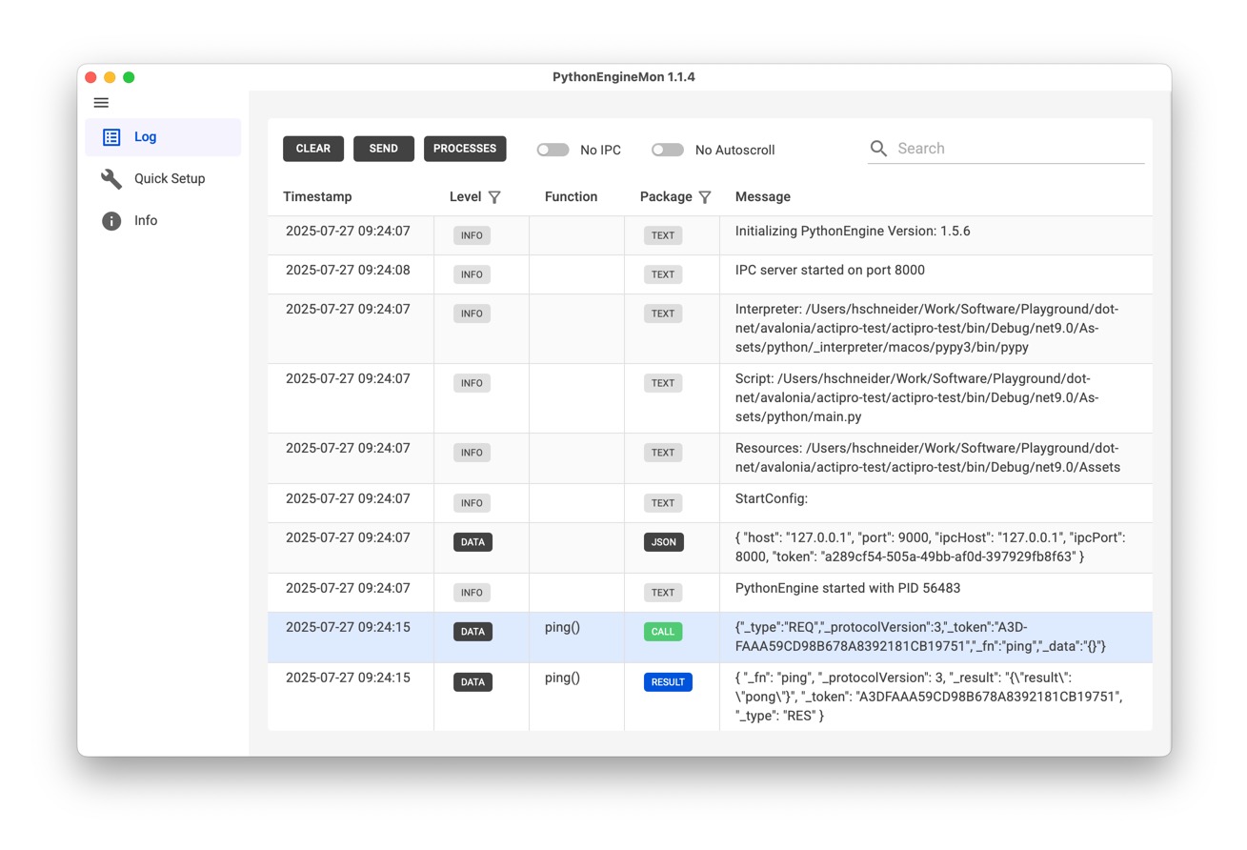The image size is (1247, 850).
Task: Click the Timestamp column header
Action: point(317,197)
